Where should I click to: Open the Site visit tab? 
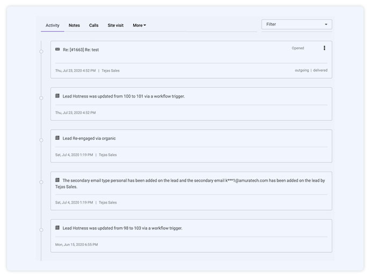pyautogui.click(x=115, y=25)
